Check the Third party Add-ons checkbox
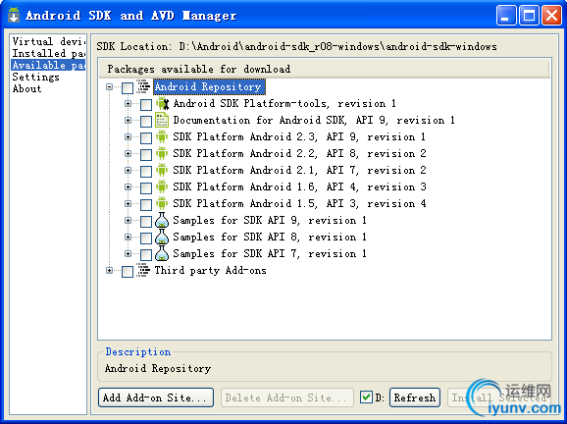Screen dimensions: 567x424 [x=128, y=271]
